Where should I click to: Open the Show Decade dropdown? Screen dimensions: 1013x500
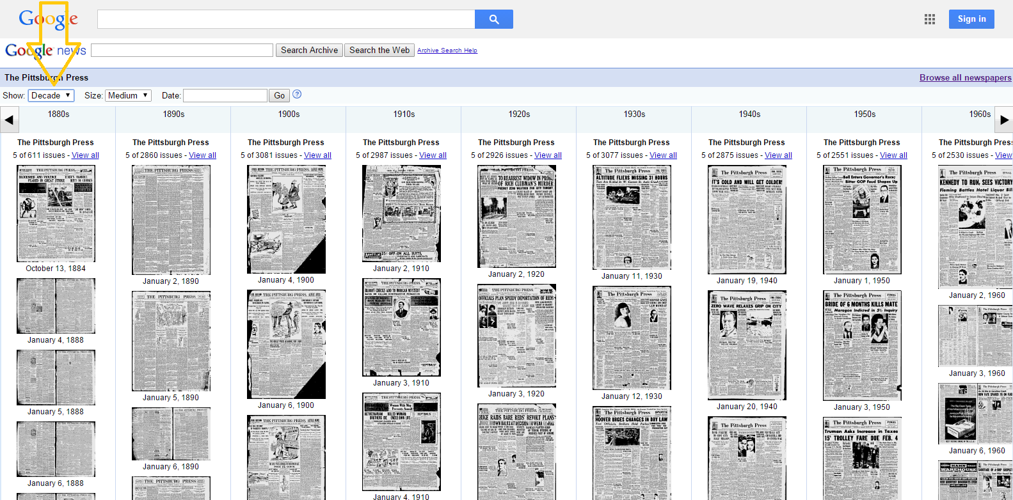[51, 95]
